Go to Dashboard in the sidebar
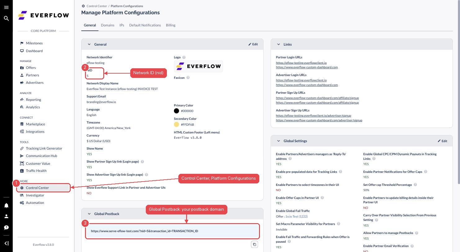This screenshot has height=252, width=460. [x=34, y=51]
